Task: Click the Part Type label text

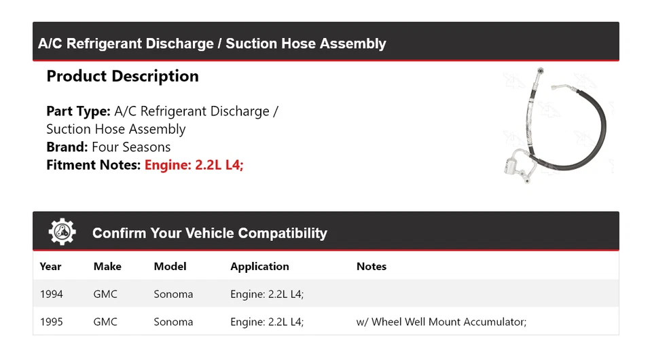Action: pos(78,111)
